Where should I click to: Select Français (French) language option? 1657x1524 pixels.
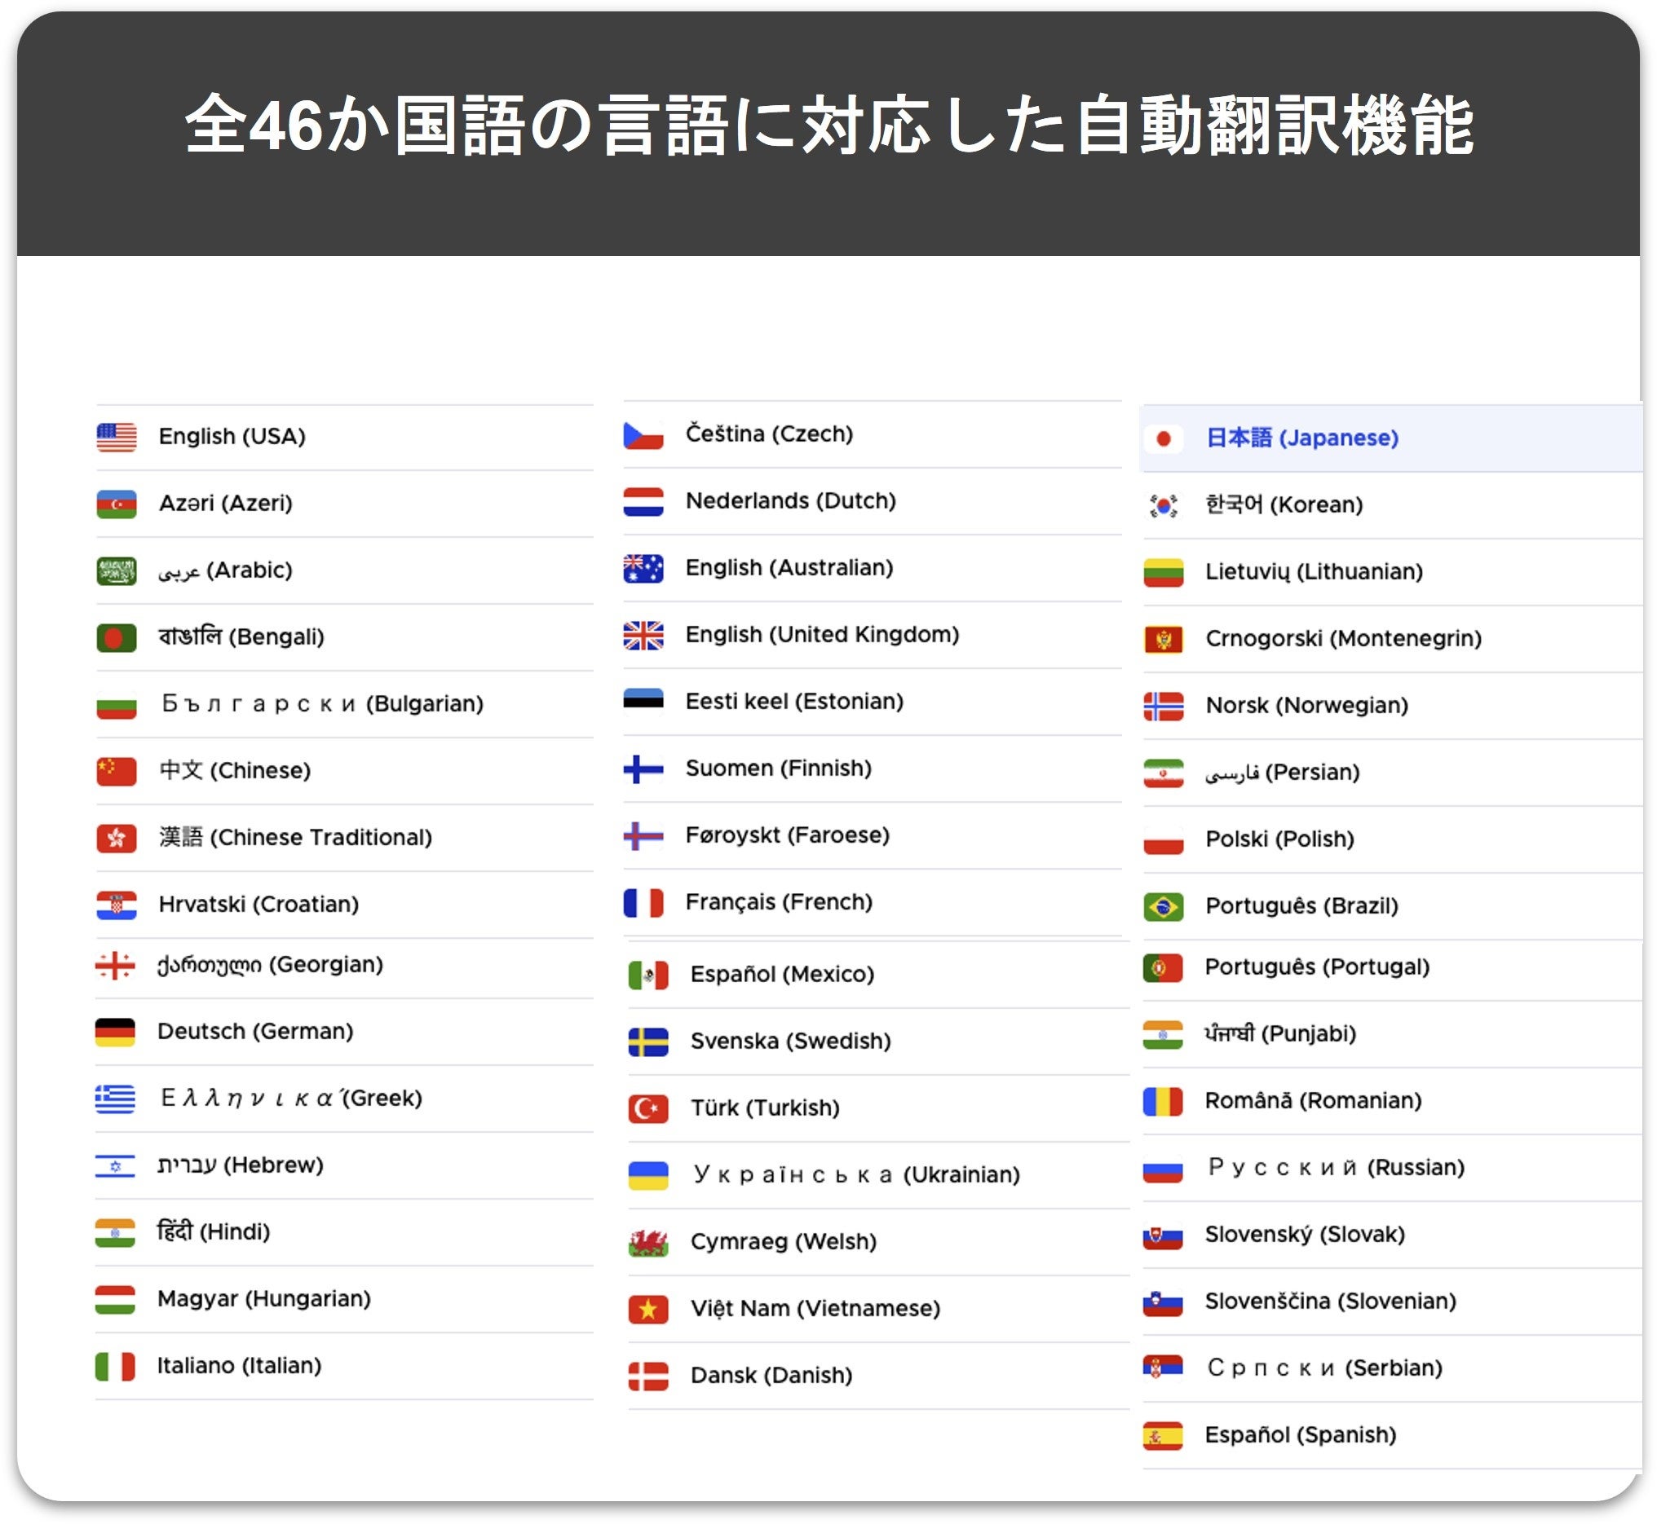click(778, 902)
